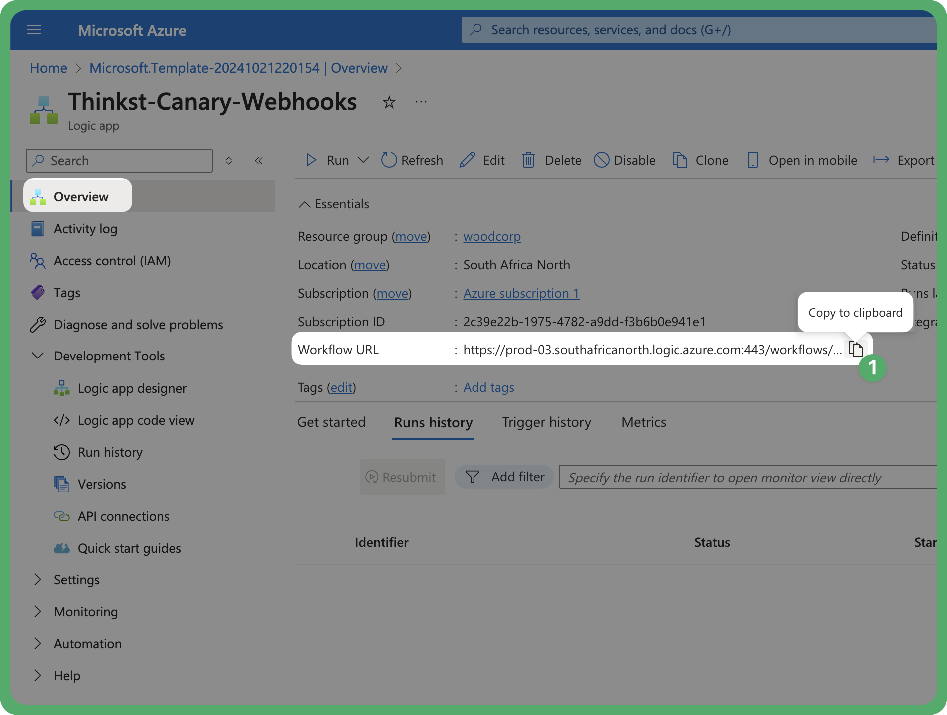947x715 pixels.
Task: Open Activity log
Action: point(85,229)
